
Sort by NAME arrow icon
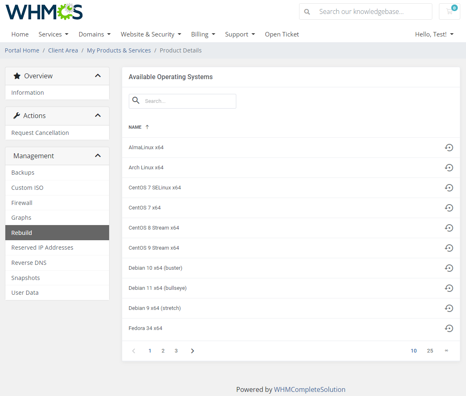[x=147, y=127]
